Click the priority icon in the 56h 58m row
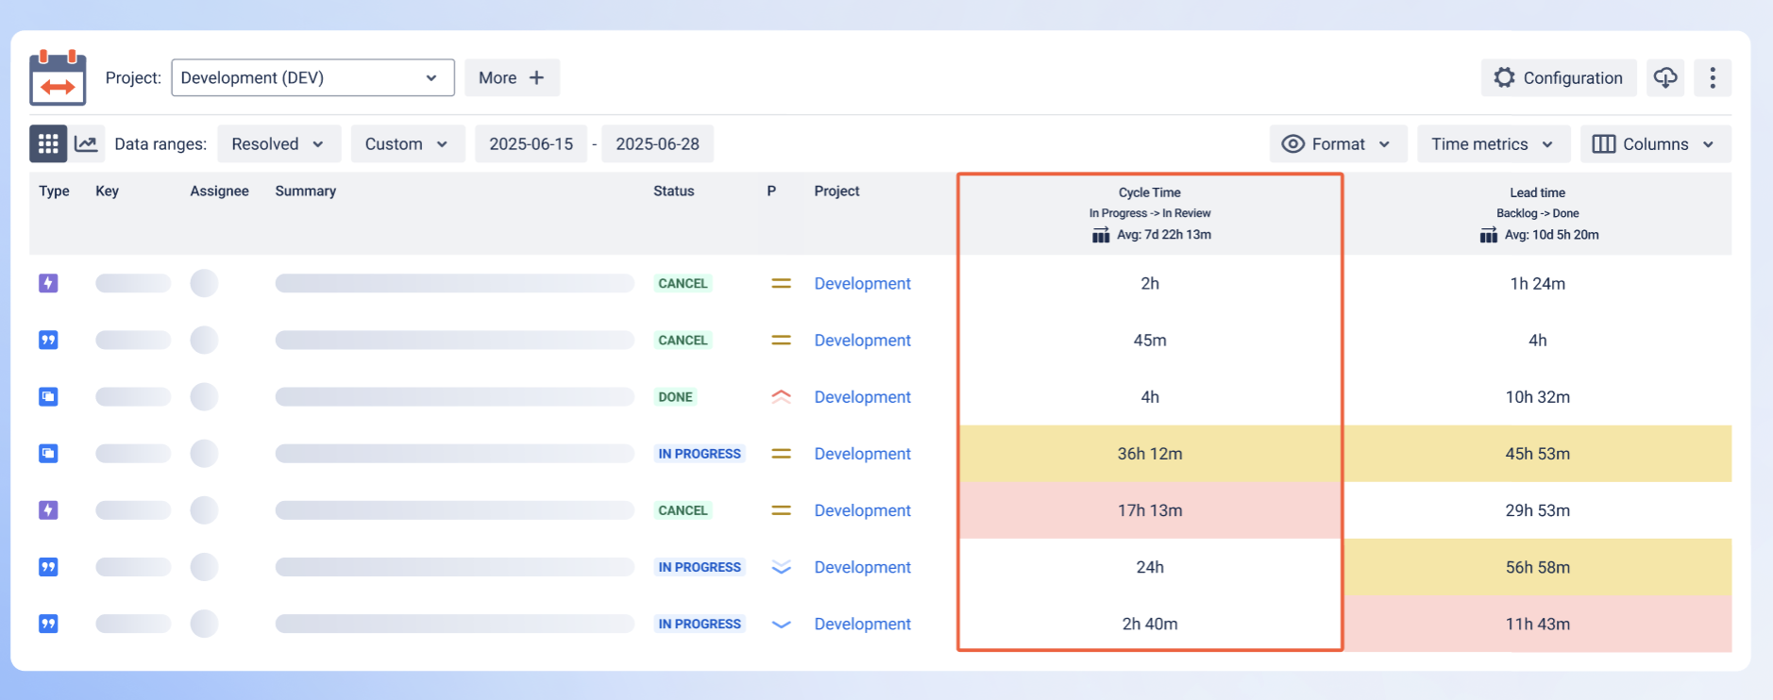The image size is (1773, 700). 781,566
